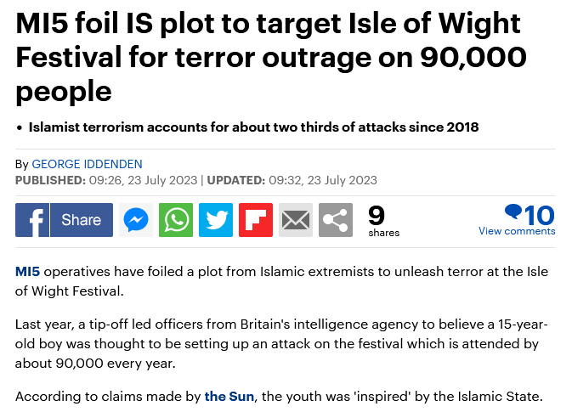Share article via Facebook Share button
The width and height of the screenshot is (572, 412).
click(x=82, y=220)
